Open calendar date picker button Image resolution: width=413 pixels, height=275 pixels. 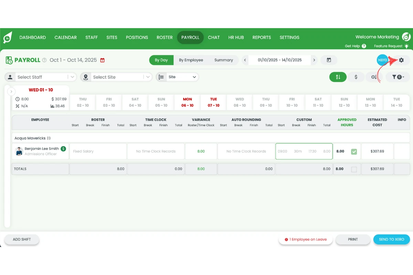[x=329, y=60]
